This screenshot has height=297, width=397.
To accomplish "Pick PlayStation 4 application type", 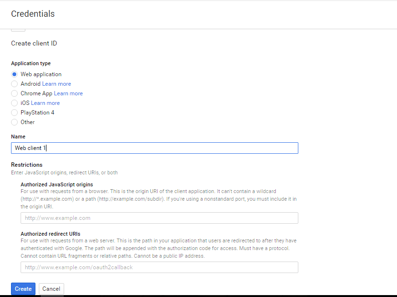I will pos(14,113).
